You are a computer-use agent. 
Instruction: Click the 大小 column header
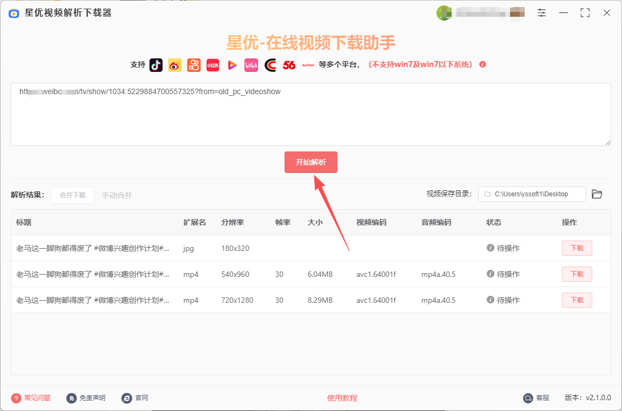(x=315, y=222)
